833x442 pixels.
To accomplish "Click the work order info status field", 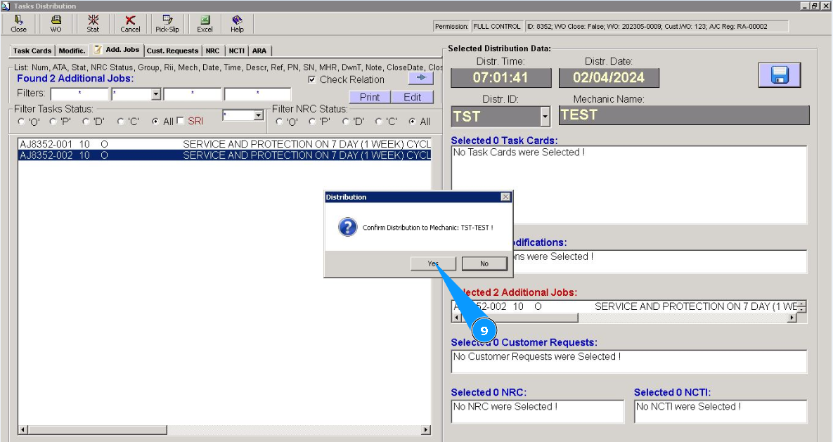I will click(657, 27).
